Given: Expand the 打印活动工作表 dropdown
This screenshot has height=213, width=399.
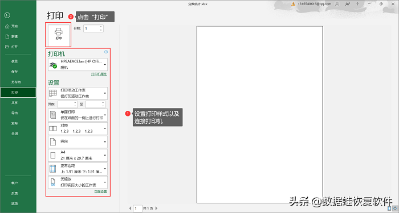Looking at the screenshot, I should [x=78, y=93].
